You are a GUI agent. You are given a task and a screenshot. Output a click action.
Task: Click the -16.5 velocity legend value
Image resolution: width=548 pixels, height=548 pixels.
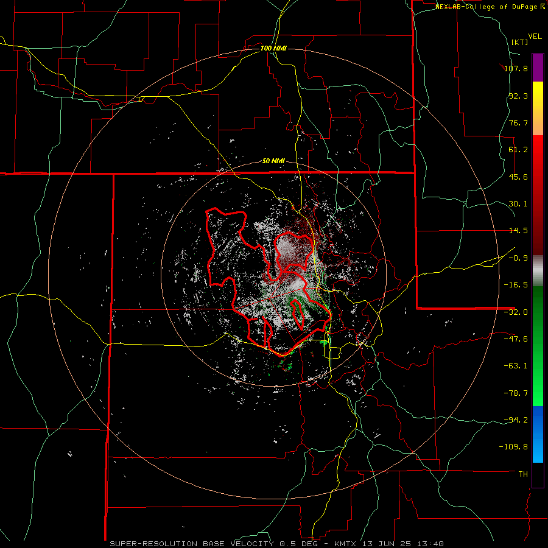coord(516,285)
